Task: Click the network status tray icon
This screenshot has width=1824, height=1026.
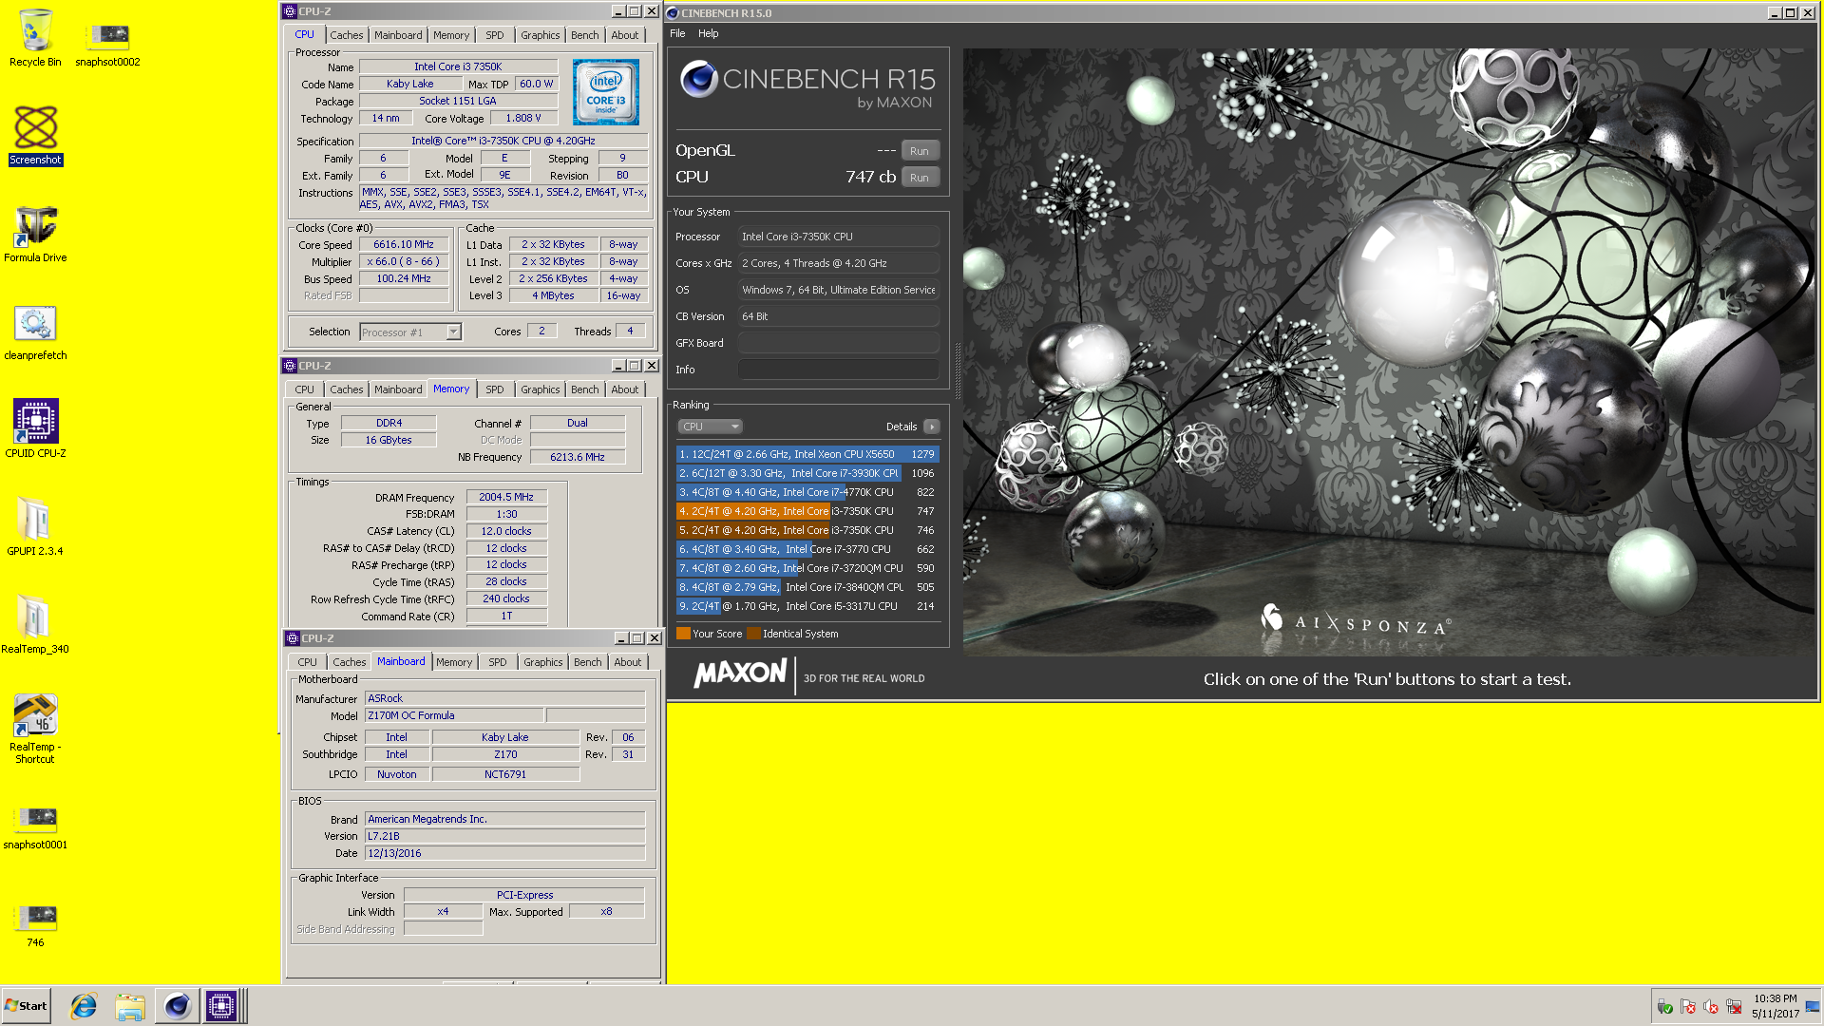Action: (1733, 1007)
